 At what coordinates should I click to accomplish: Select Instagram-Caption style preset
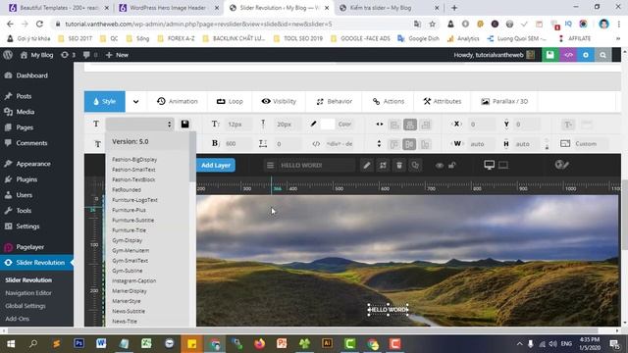tap(134, 280)
